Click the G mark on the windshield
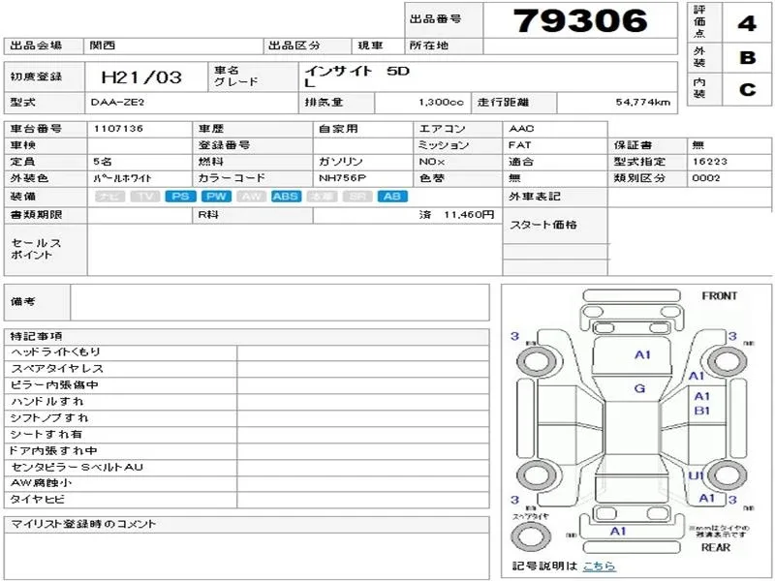 [639, 388]
